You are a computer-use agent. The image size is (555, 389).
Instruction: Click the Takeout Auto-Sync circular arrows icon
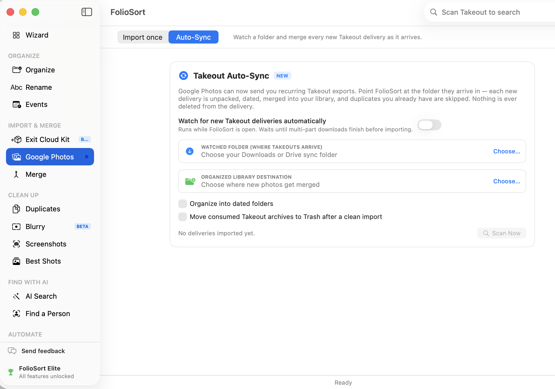pos(183,76)
